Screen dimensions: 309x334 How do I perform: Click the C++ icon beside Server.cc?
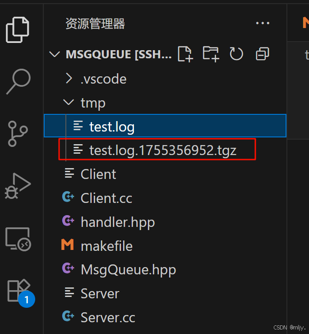(x=68, y=316)
